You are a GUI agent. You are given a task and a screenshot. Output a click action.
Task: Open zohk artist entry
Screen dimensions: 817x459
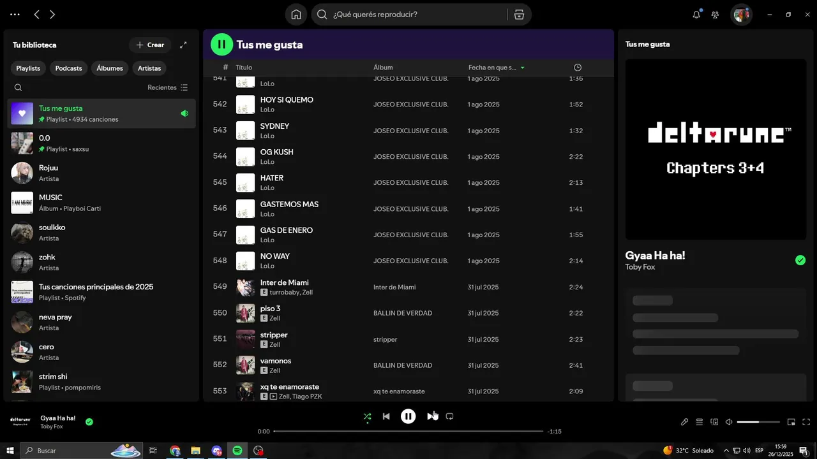[101, 262]
